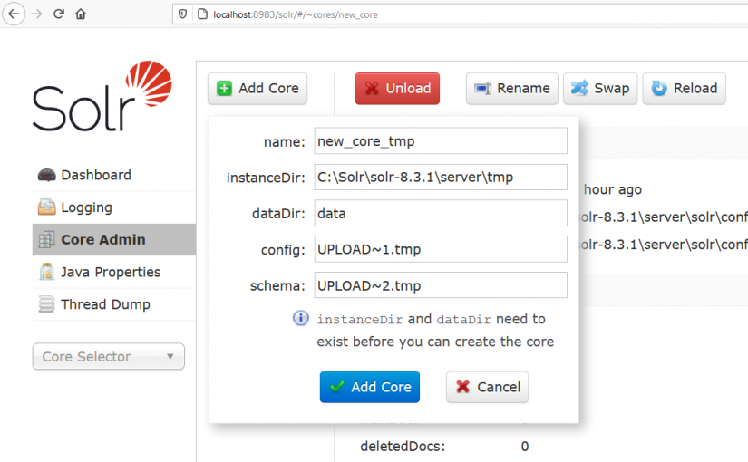Screen dimensions: 748x462
Task: Go to the browser home icon
Action: [81, 14]
